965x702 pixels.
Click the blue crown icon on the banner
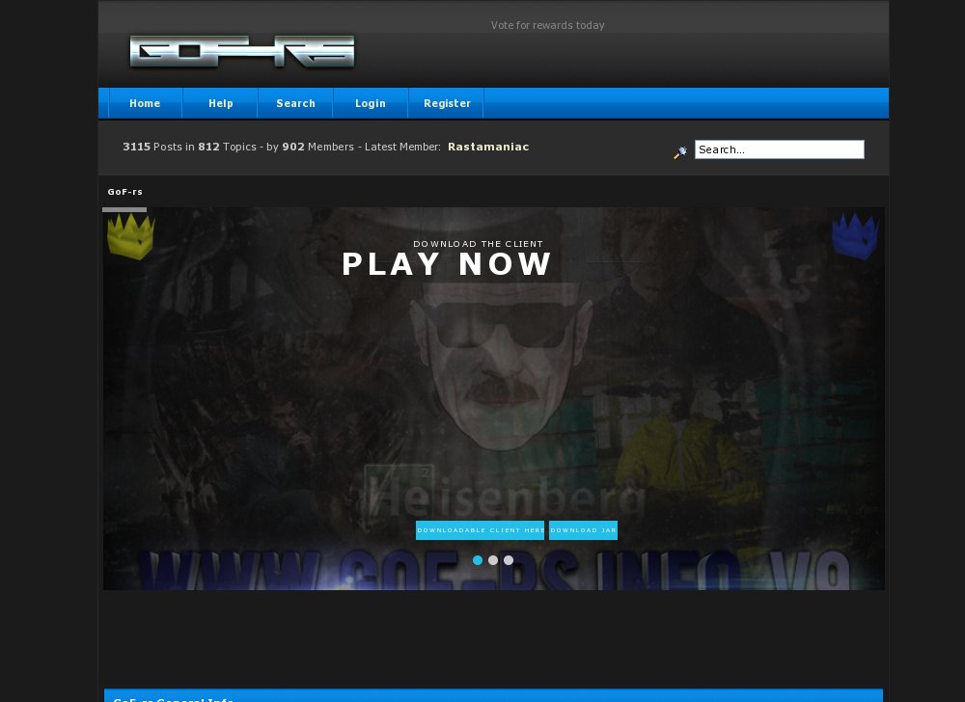click(x=856, y=235)
